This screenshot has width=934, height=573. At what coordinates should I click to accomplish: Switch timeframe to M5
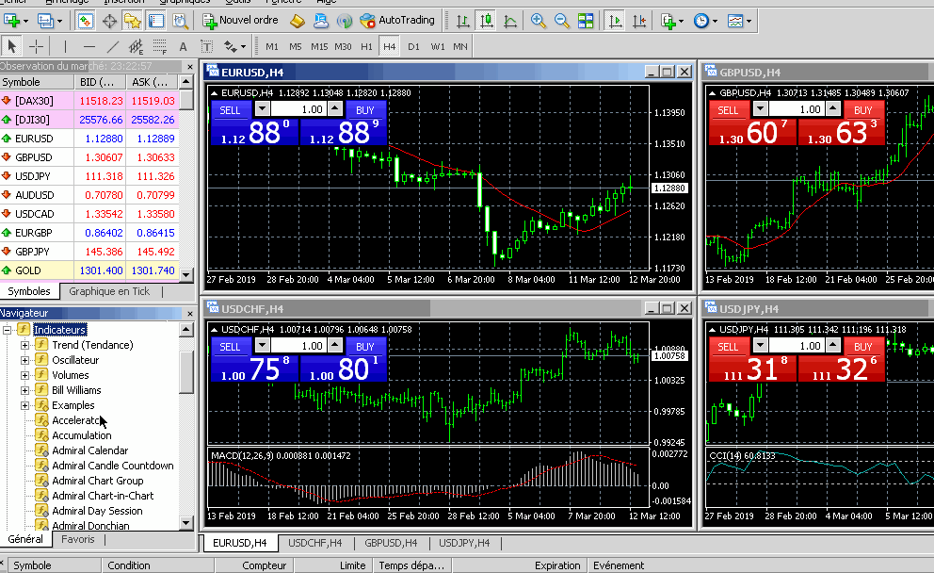click(x=296, y=46)
